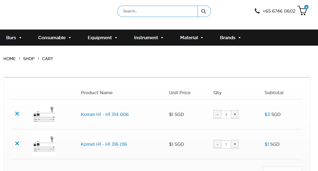The image size is (318, 171).
Task: Click the search magnifier icon
Action: (204, 11)
